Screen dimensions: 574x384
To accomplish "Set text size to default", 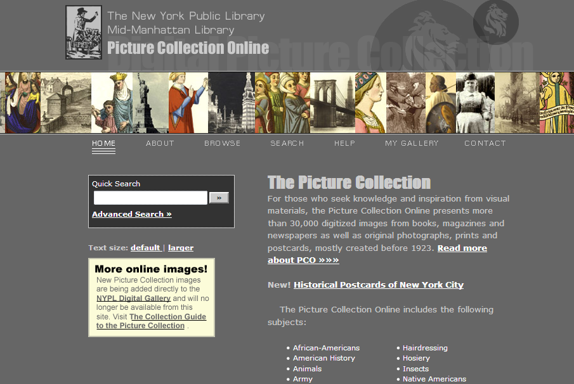I will (x=146, y=248).
